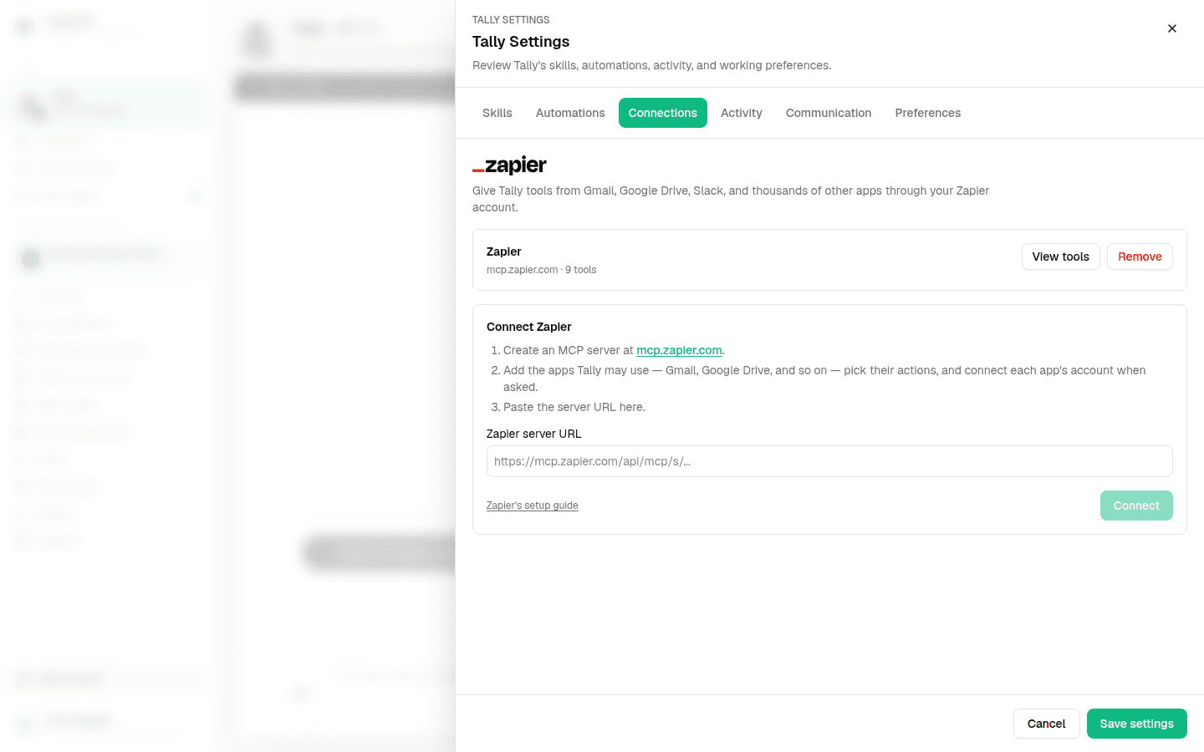The height and width of the screenshot is (752, 1204).
Task: Save settings for Tally
Action: [1137, 724]
